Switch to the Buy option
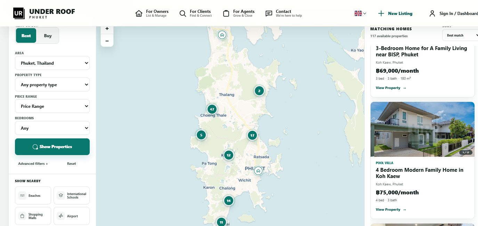The height and width of the screenshot is (226, 478). pyautogui.click(x=48, y=35)
